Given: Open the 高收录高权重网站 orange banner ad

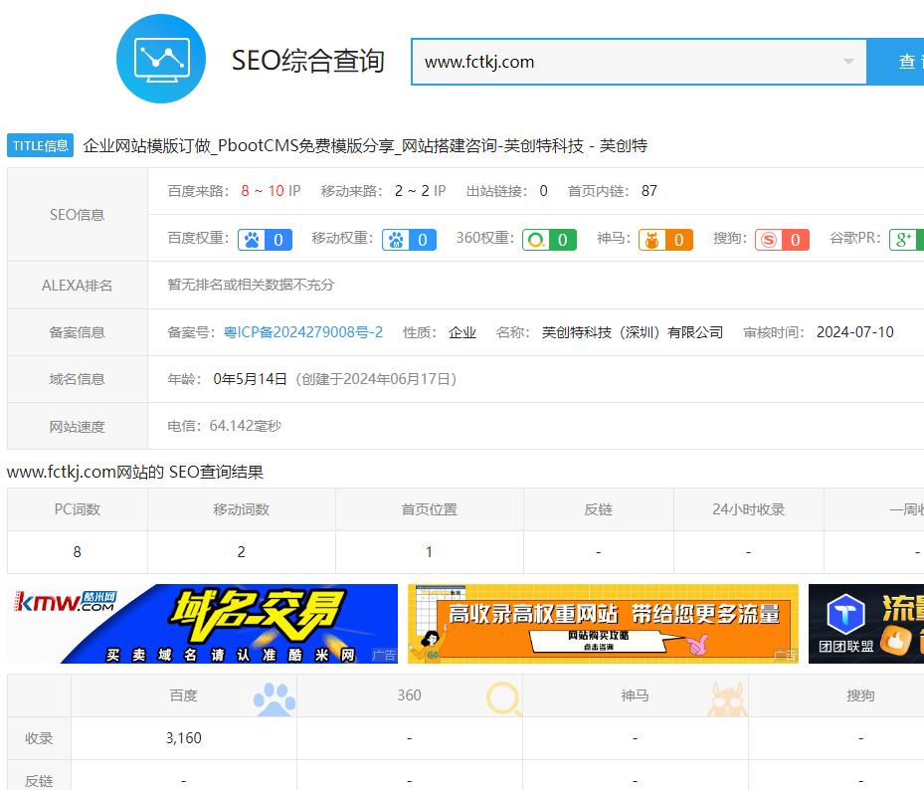Looking at the screenshot, I should pyautogui.click(x=603, y=624).
